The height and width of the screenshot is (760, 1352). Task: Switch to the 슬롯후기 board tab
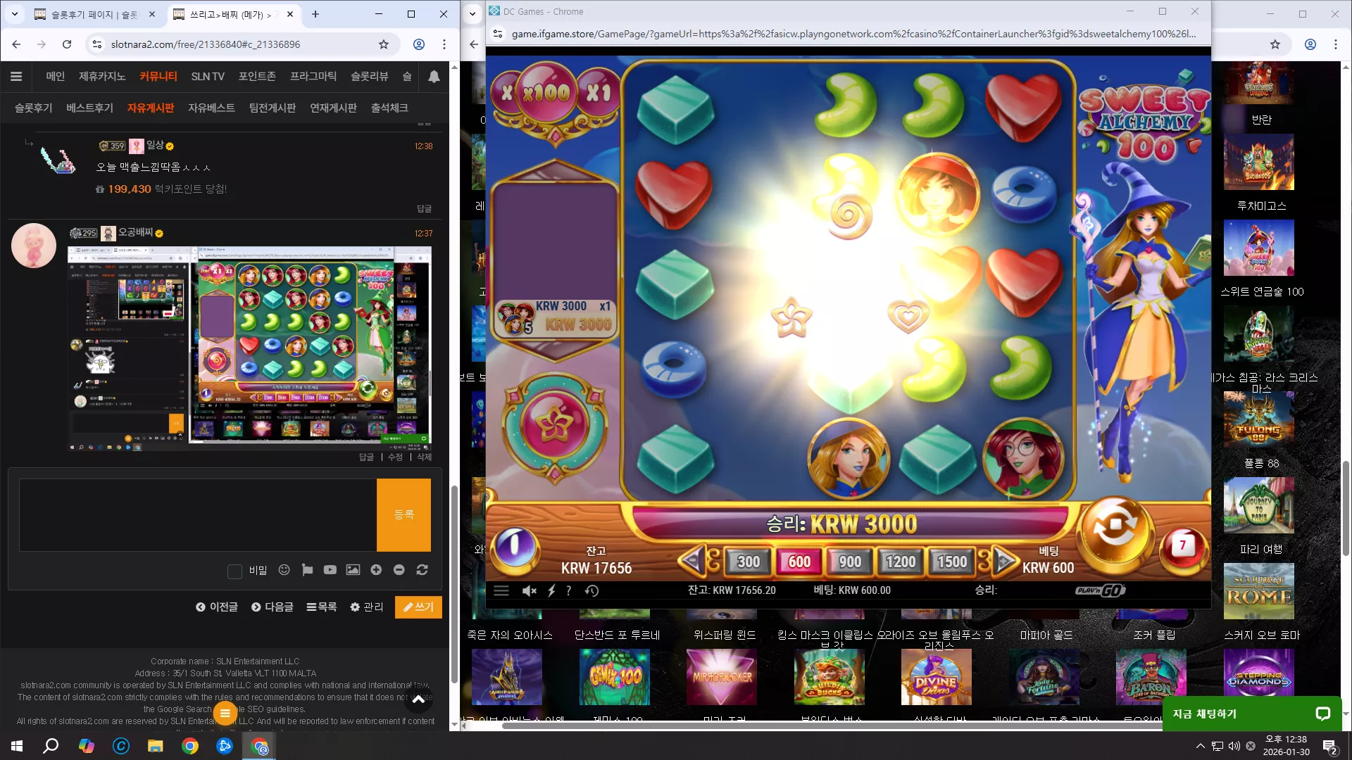34,108
